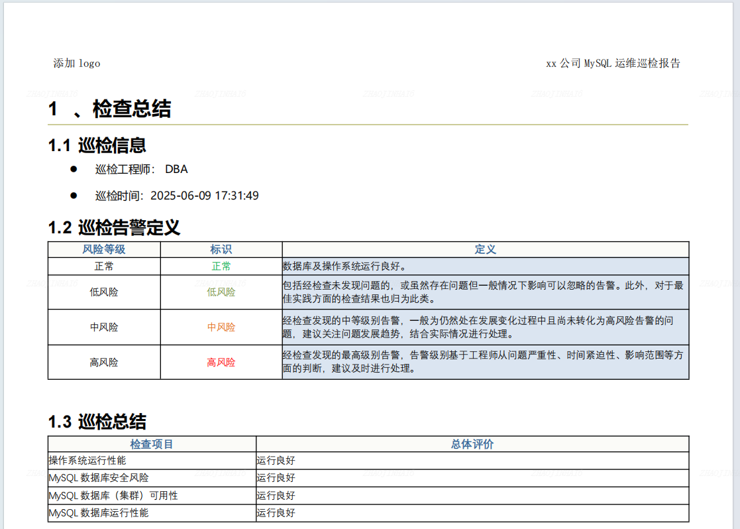Click the column header 总体评价
The image size is (740, 529).
coord(472,444)
